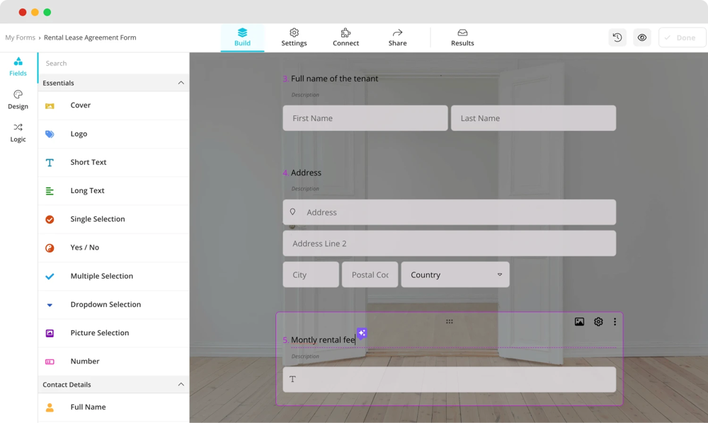Switch to the Settings tab
The height and width of the screenshot is (423, 708).
point(294,37)
